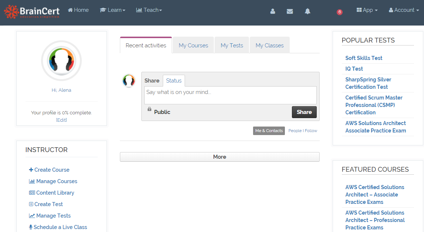Open the messages envelope icon
Viewport: 424px width, 232px height.
(x=290, y=11)
